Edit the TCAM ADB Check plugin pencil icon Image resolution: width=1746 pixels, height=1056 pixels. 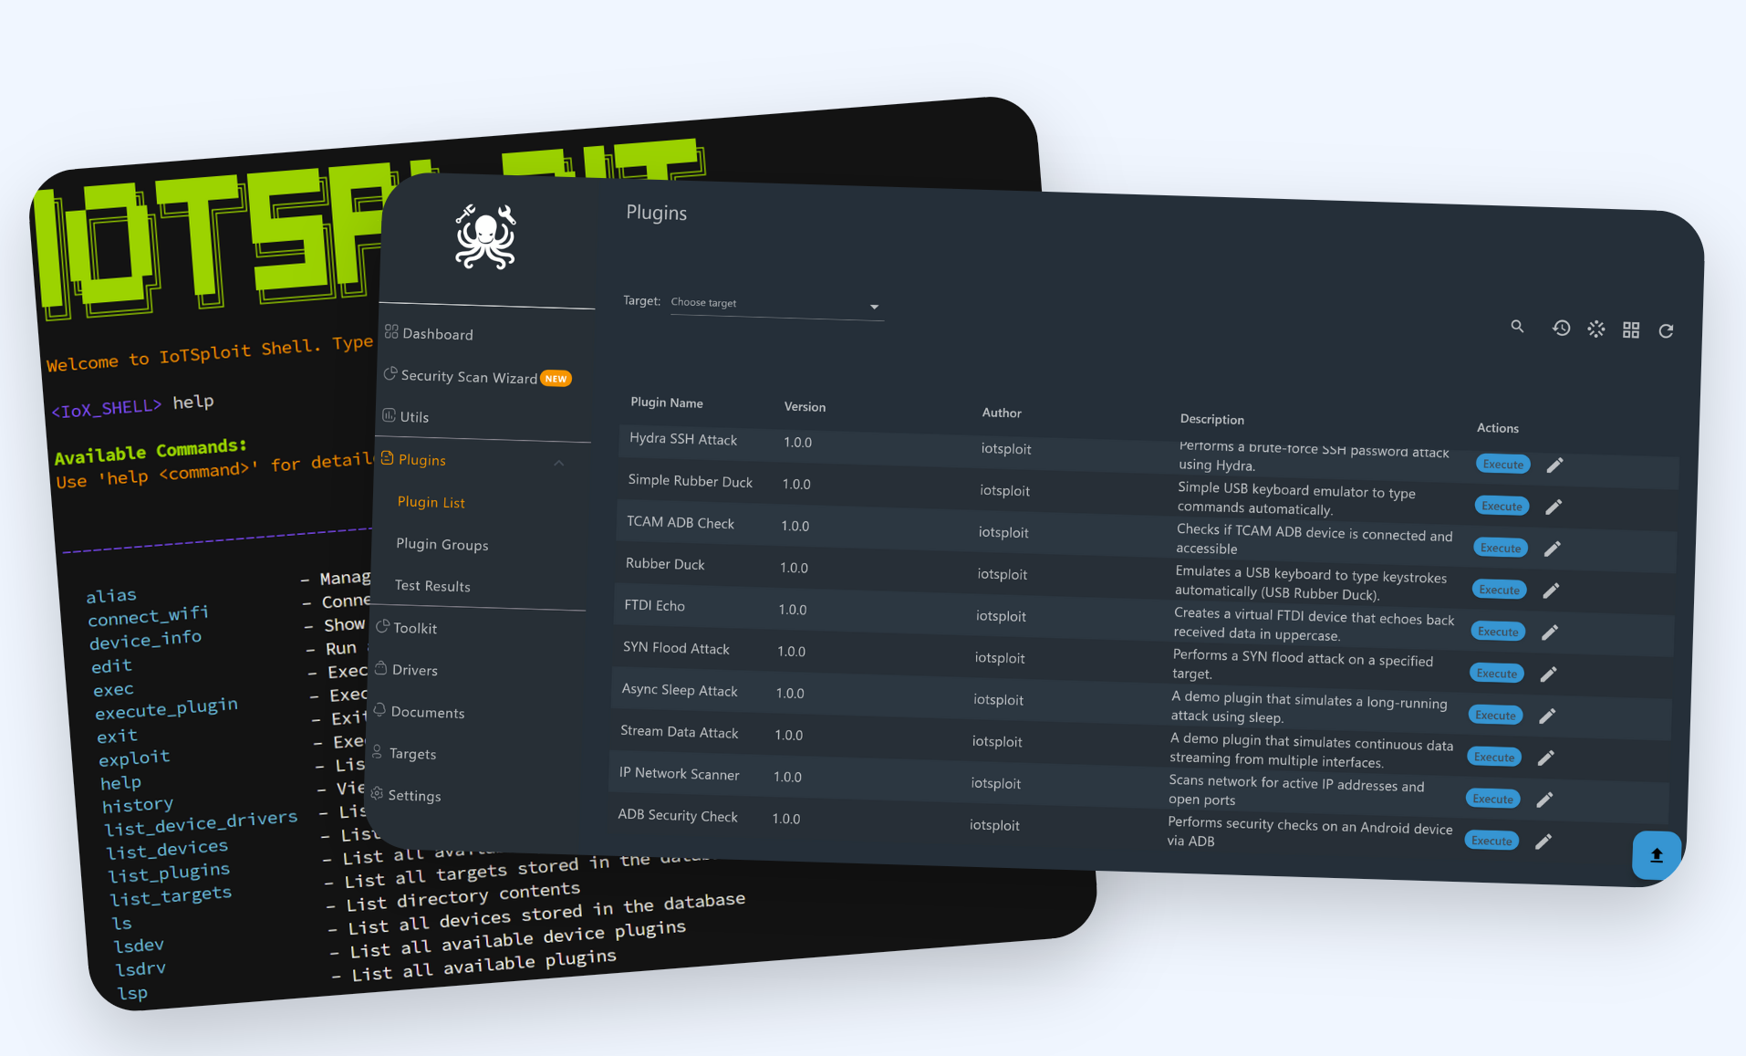point(1553,549)
